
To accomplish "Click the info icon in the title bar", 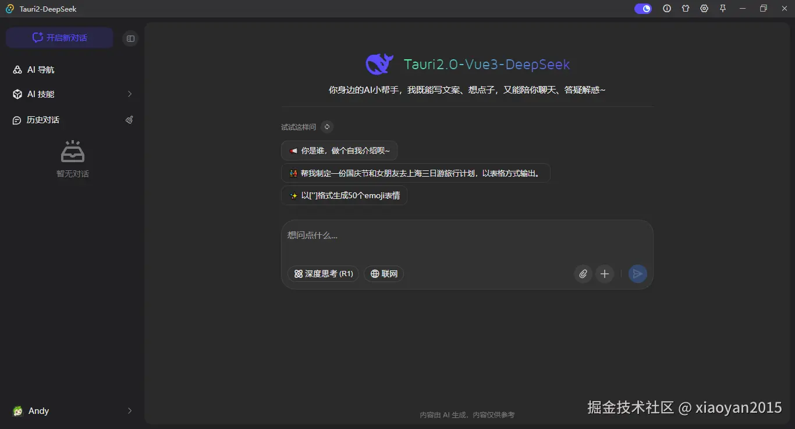I will point(666,8).
